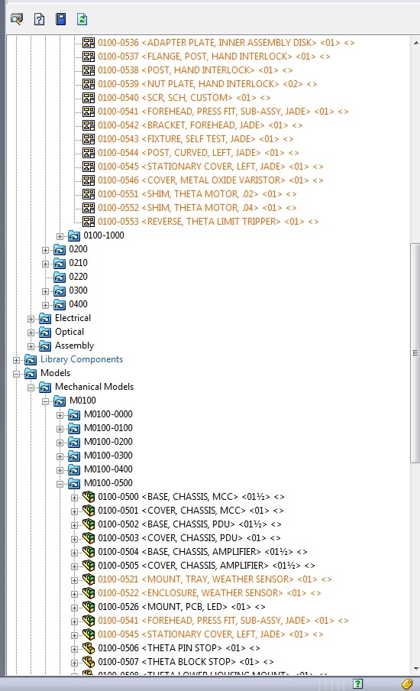Select the M0100-0400 folder label
The width and height of the screenshot is (420, 691).
click(x=108, y=469)
